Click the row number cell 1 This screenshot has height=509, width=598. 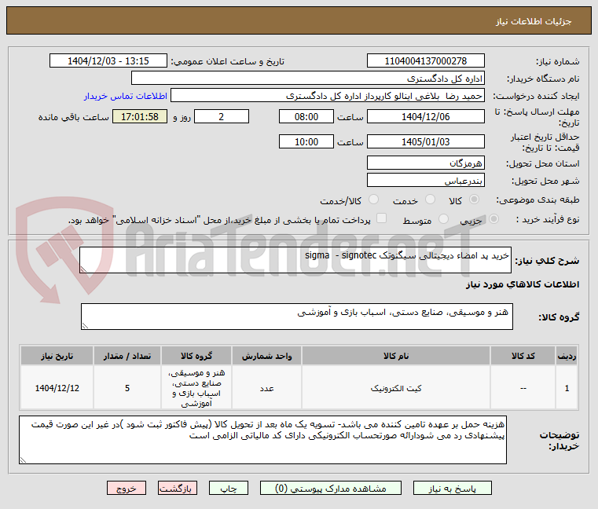567,388
